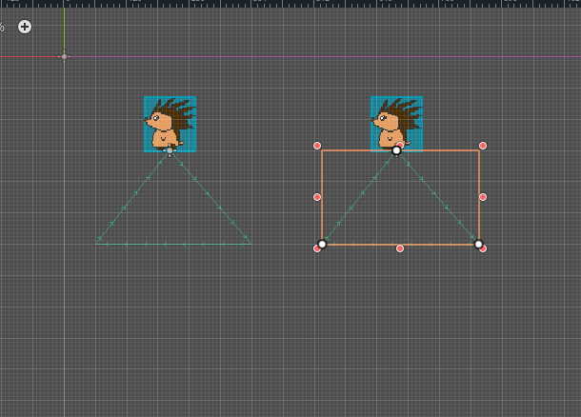Click the top-right red selection handle
581x417 pixels.
click(483, 146)
